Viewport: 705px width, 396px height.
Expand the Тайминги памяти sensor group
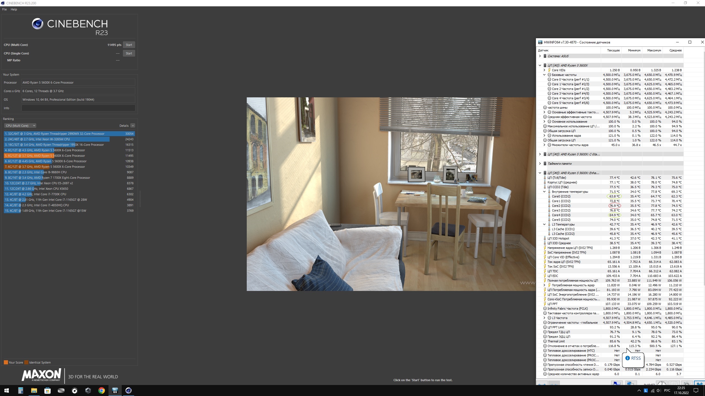[540, 164]
